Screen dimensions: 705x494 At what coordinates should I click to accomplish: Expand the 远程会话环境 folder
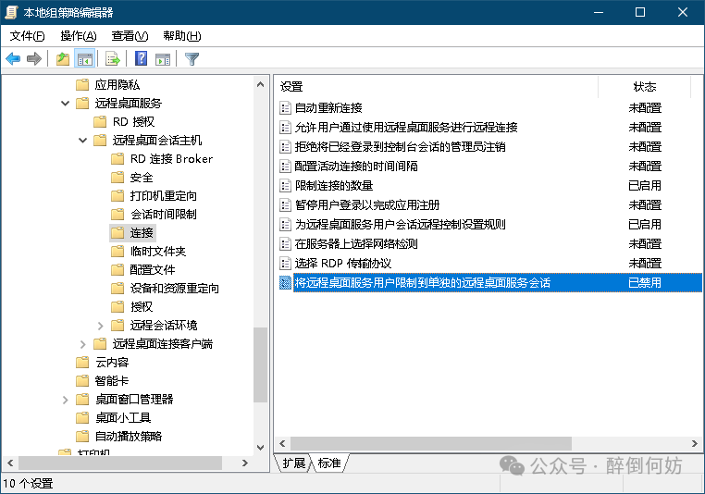coord(101,326)
